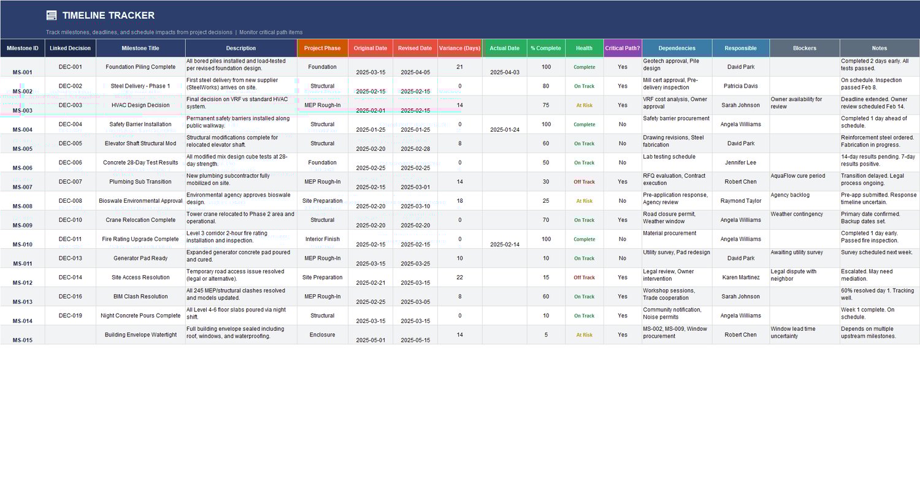Select the Critical Path? column header
Viewport: 920px width, 492px height.
[x=623, y=47]
